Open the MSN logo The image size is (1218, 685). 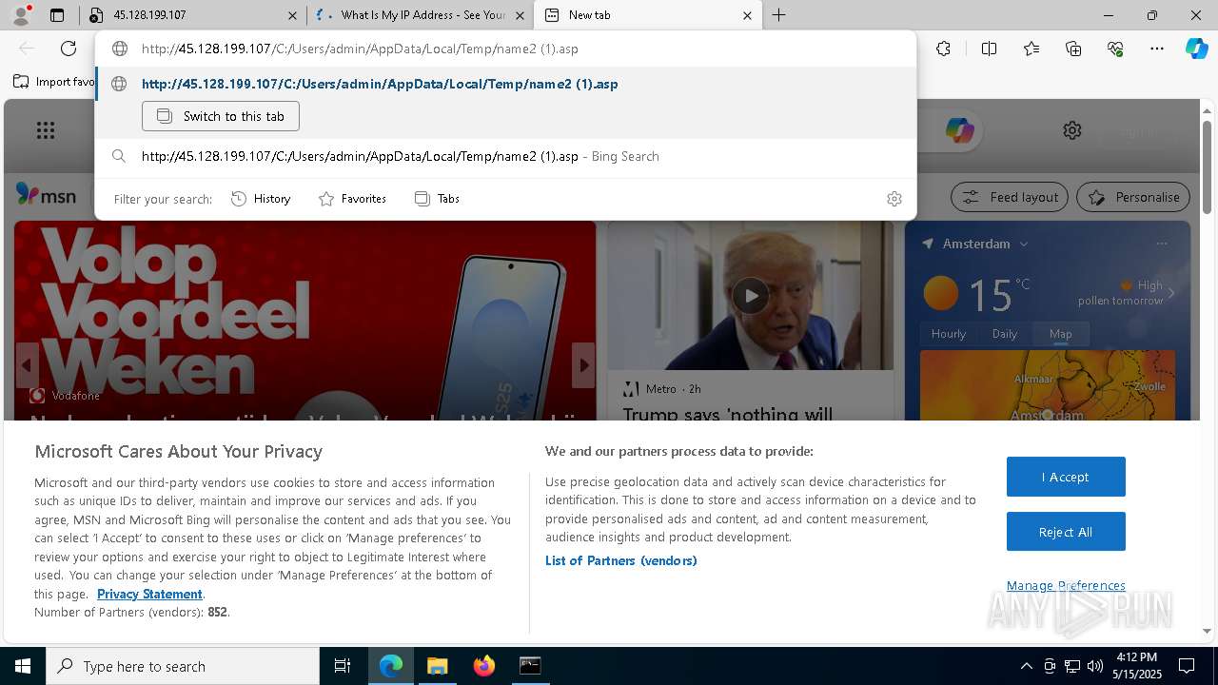pos(46,195)
